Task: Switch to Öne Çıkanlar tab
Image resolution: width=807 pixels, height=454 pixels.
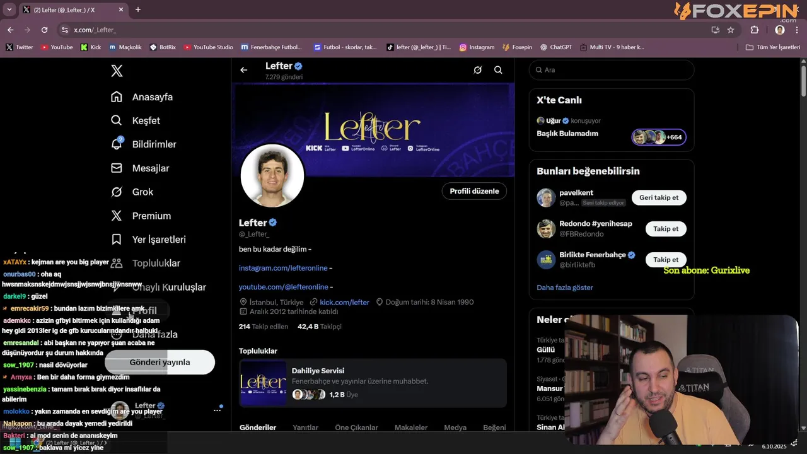Action: pos(356,428)
